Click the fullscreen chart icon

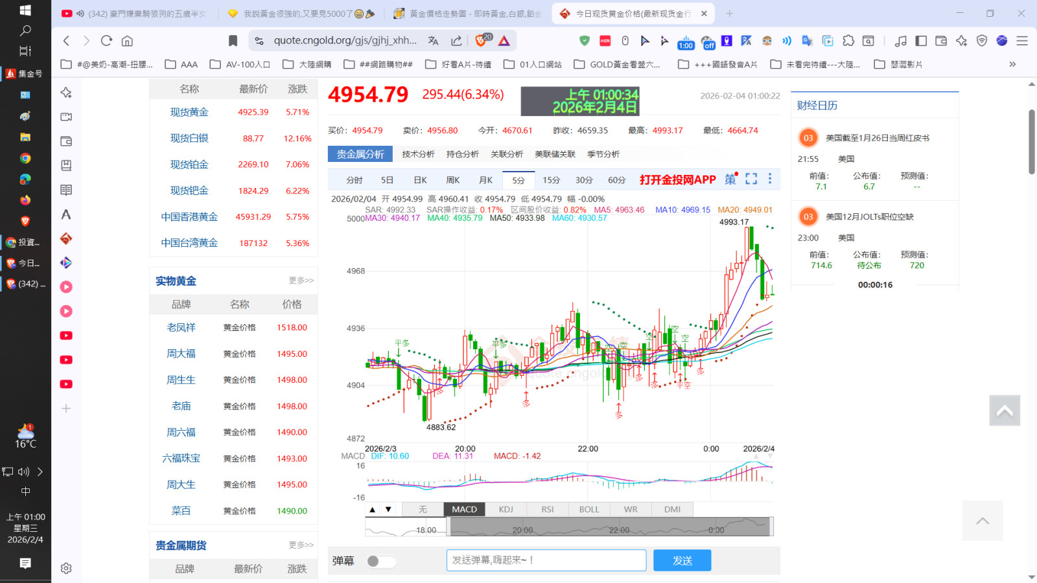[x=751, y=179]
